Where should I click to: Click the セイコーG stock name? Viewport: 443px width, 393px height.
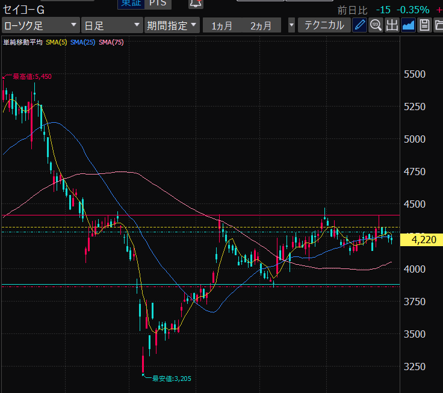click(x=23, y=10)
